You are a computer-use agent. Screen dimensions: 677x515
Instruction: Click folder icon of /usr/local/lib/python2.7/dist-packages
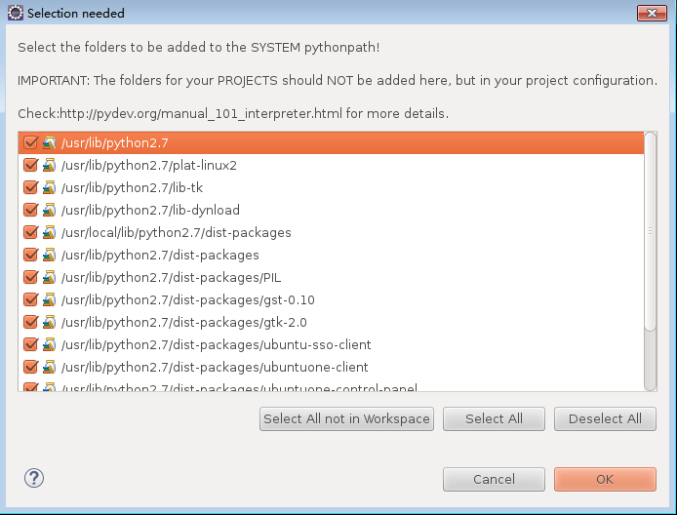49,232
